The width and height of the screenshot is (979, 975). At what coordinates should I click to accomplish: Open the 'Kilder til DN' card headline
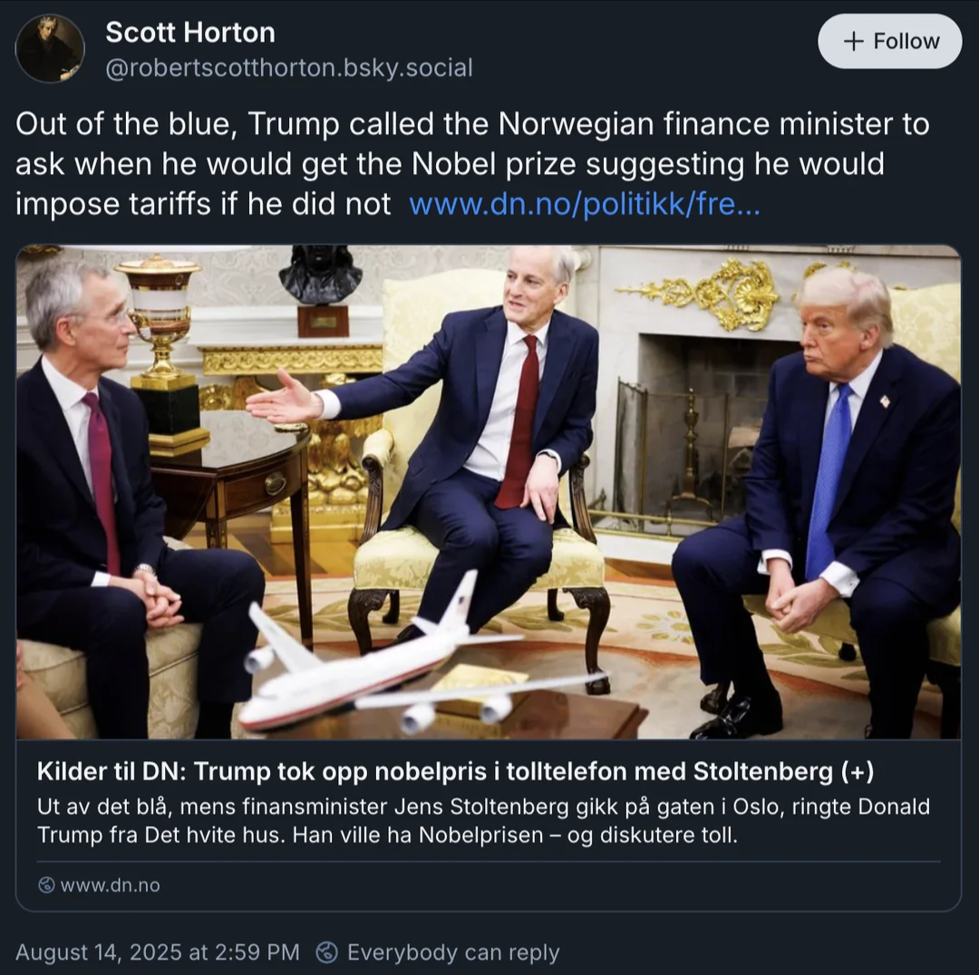pyautogui.click(x=455, y=771)
